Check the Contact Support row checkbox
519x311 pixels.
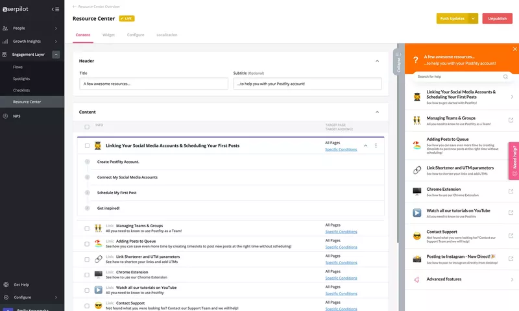click(87, 306)
